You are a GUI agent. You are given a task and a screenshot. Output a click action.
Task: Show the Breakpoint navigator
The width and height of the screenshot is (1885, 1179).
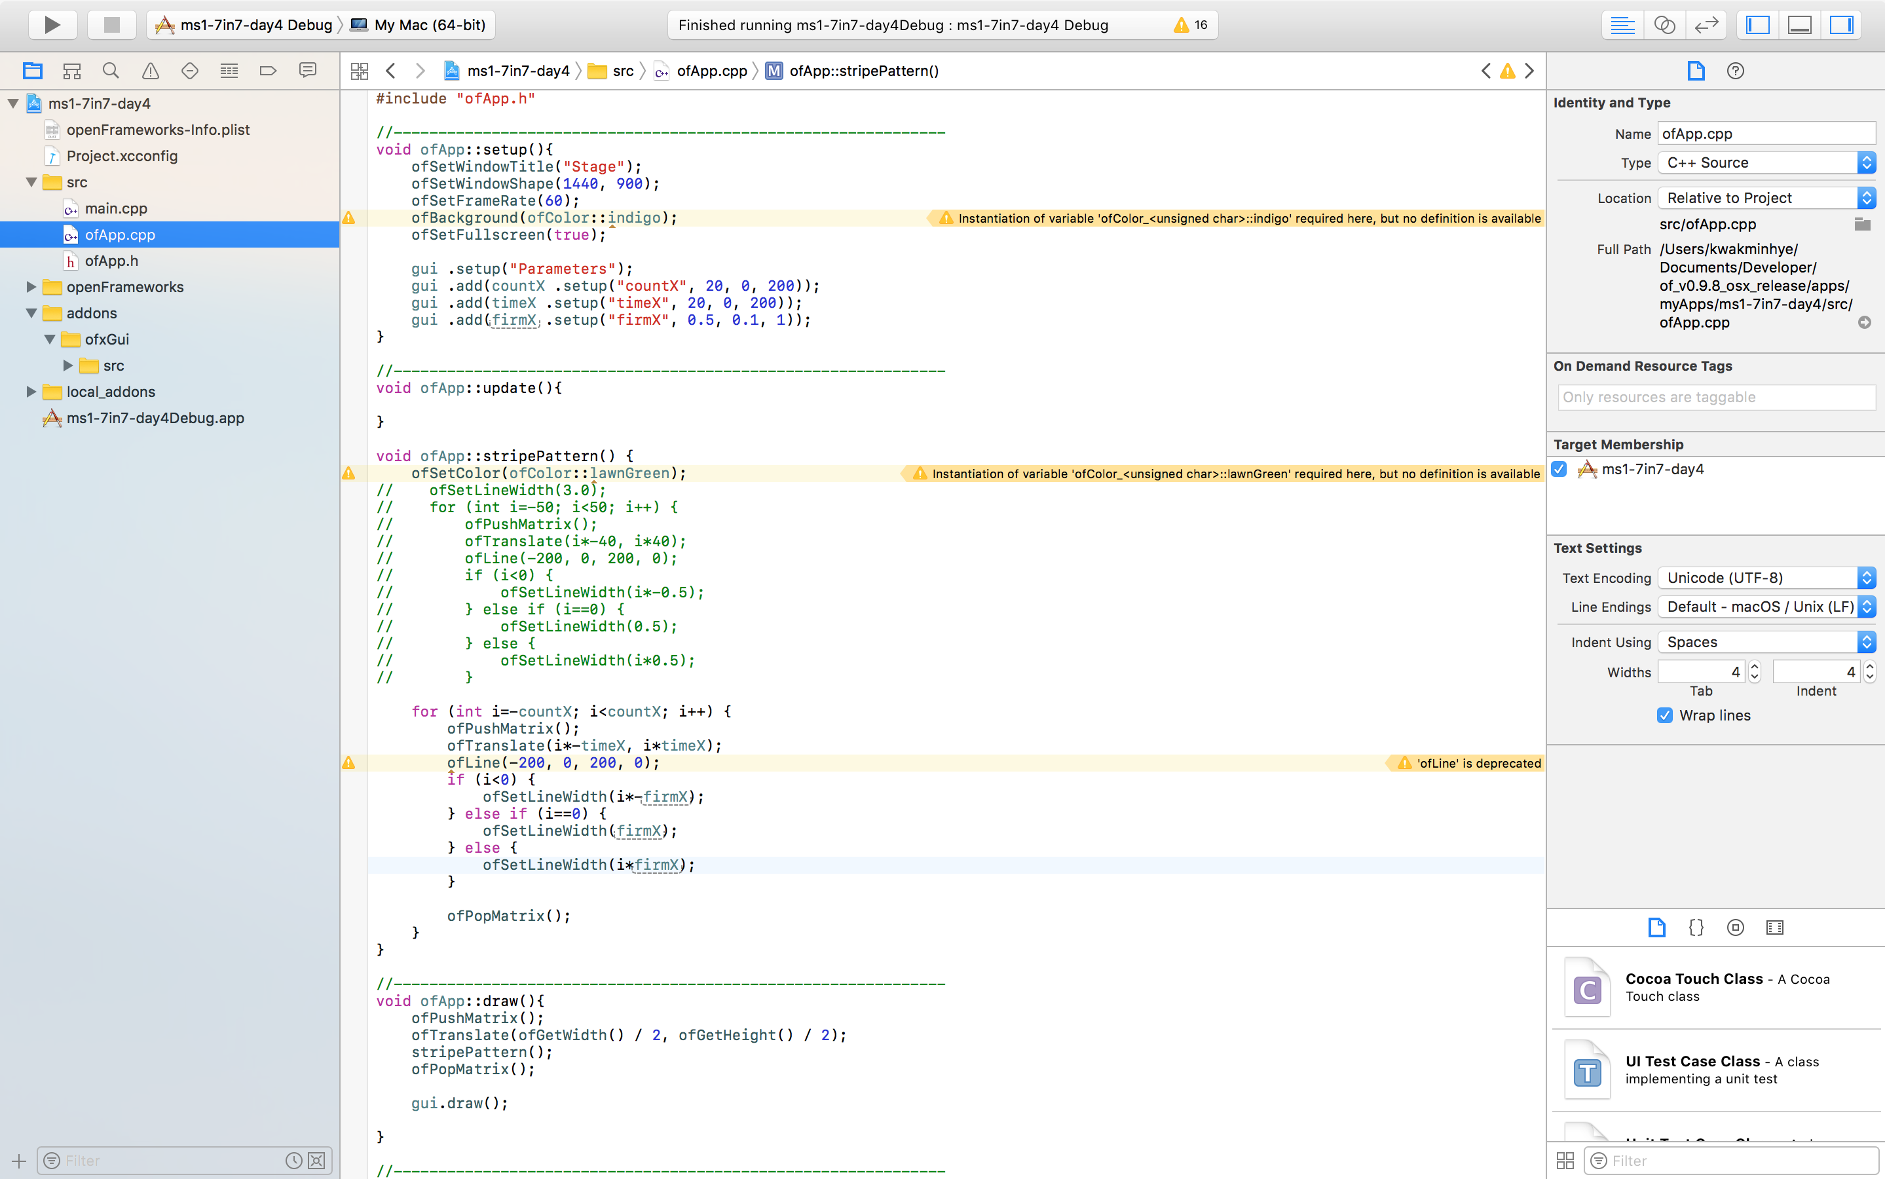coord(268,71)
